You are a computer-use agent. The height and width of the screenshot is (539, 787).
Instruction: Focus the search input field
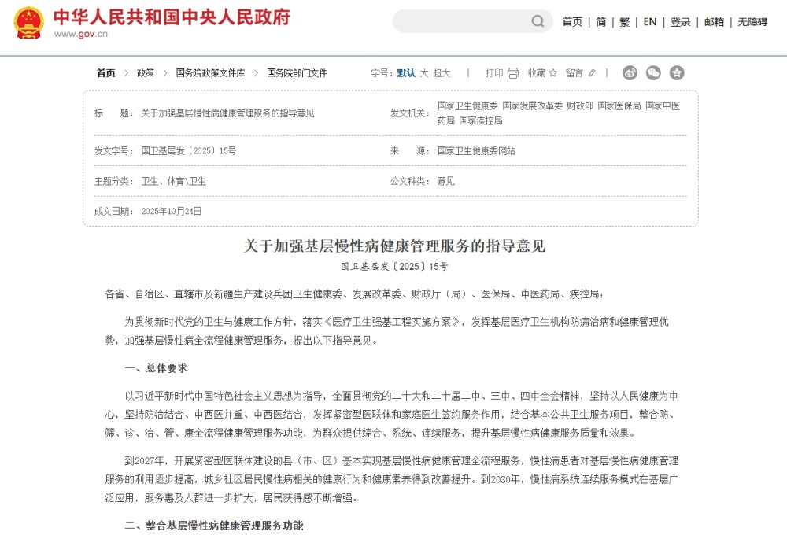pos(460,21)
